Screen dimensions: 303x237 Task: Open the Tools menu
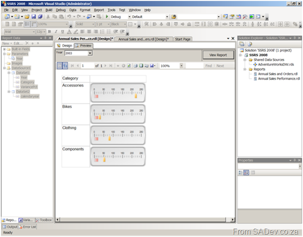[111, 10]
